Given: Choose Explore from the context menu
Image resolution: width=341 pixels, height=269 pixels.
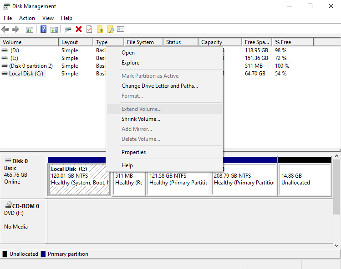Looking at the screenshot, I should click(x=164, y=63).
